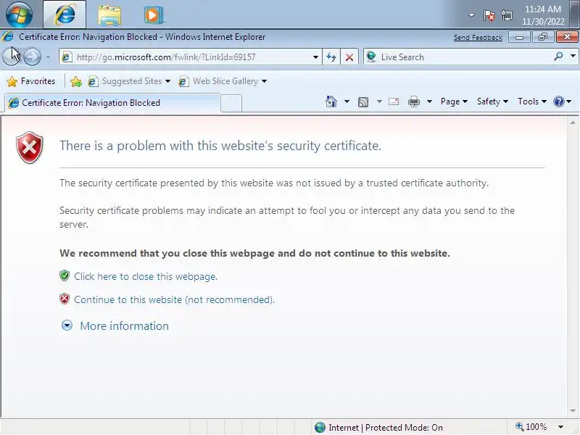The image size is (580, 435).
Task: Expand the Print options dropdown arrow
Action: coord(429,101)
